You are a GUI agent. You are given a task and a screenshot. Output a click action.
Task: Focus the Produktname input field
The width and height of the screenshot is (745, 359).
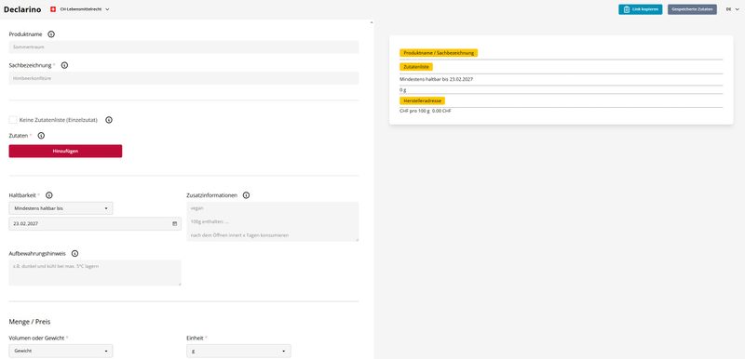coord(183,47)
